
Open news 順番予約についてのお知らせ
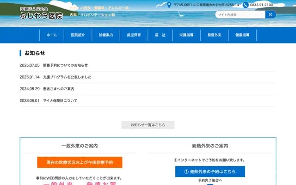pos(65,65)
